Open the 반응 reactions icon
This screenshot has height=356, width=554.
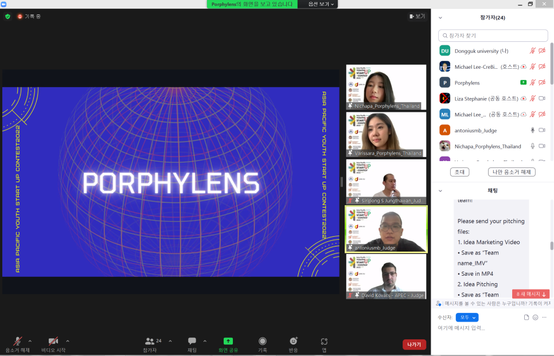[293, 341]
